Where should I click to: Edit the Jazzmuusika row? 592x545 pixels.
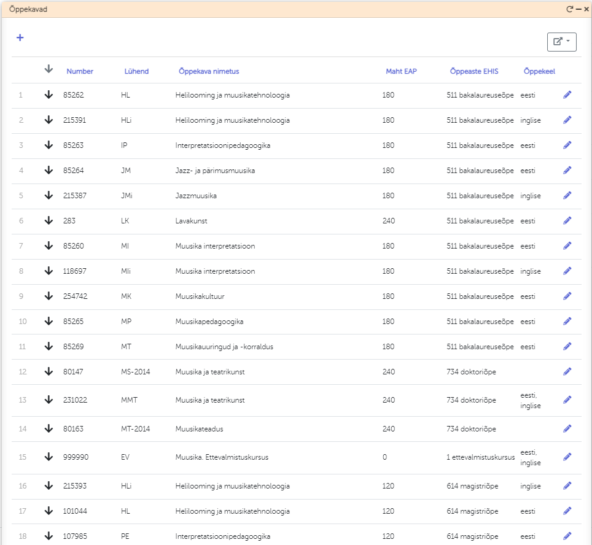click(567, 195)
